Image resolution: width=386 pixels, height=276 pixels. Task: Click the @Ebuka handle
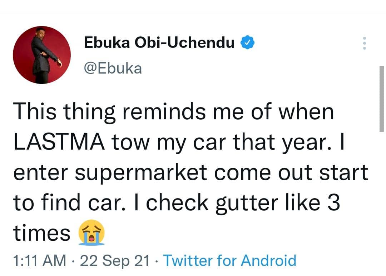[113, 68]
